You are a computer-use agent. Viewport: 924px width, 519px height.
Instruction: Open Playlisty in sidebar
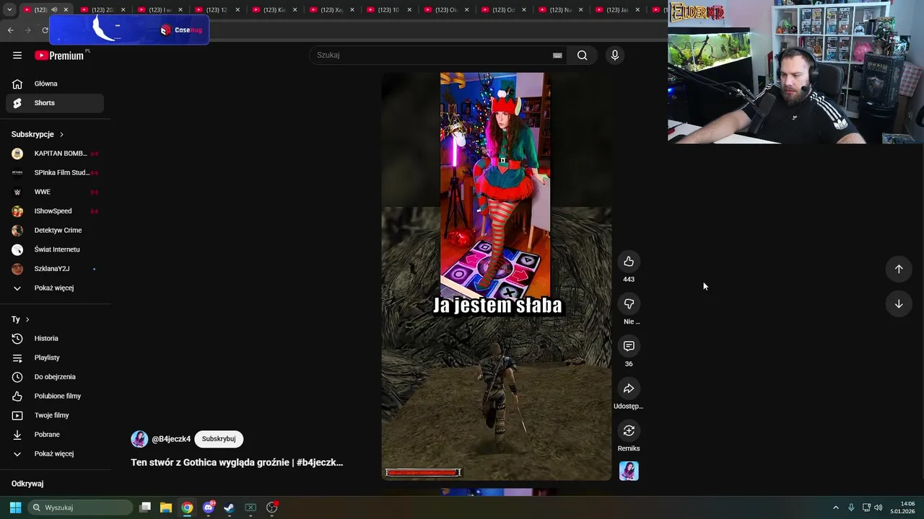click(55, 358)
